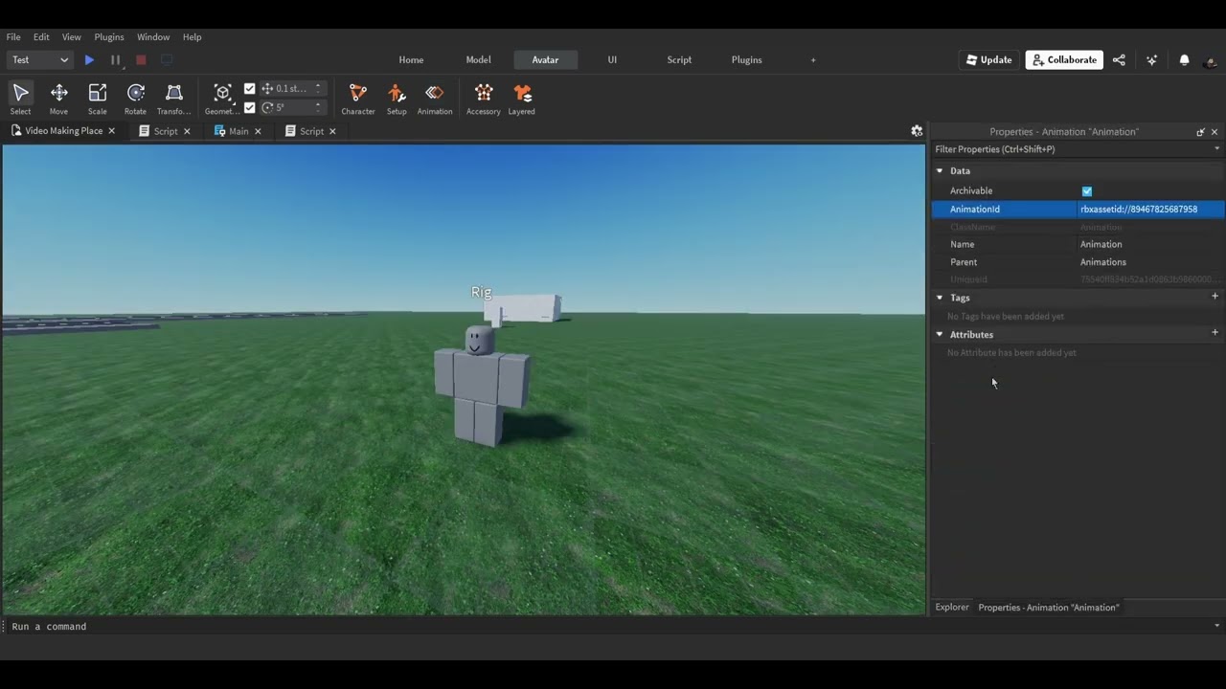
Task: Open the Animation editor
Action: 435,99
